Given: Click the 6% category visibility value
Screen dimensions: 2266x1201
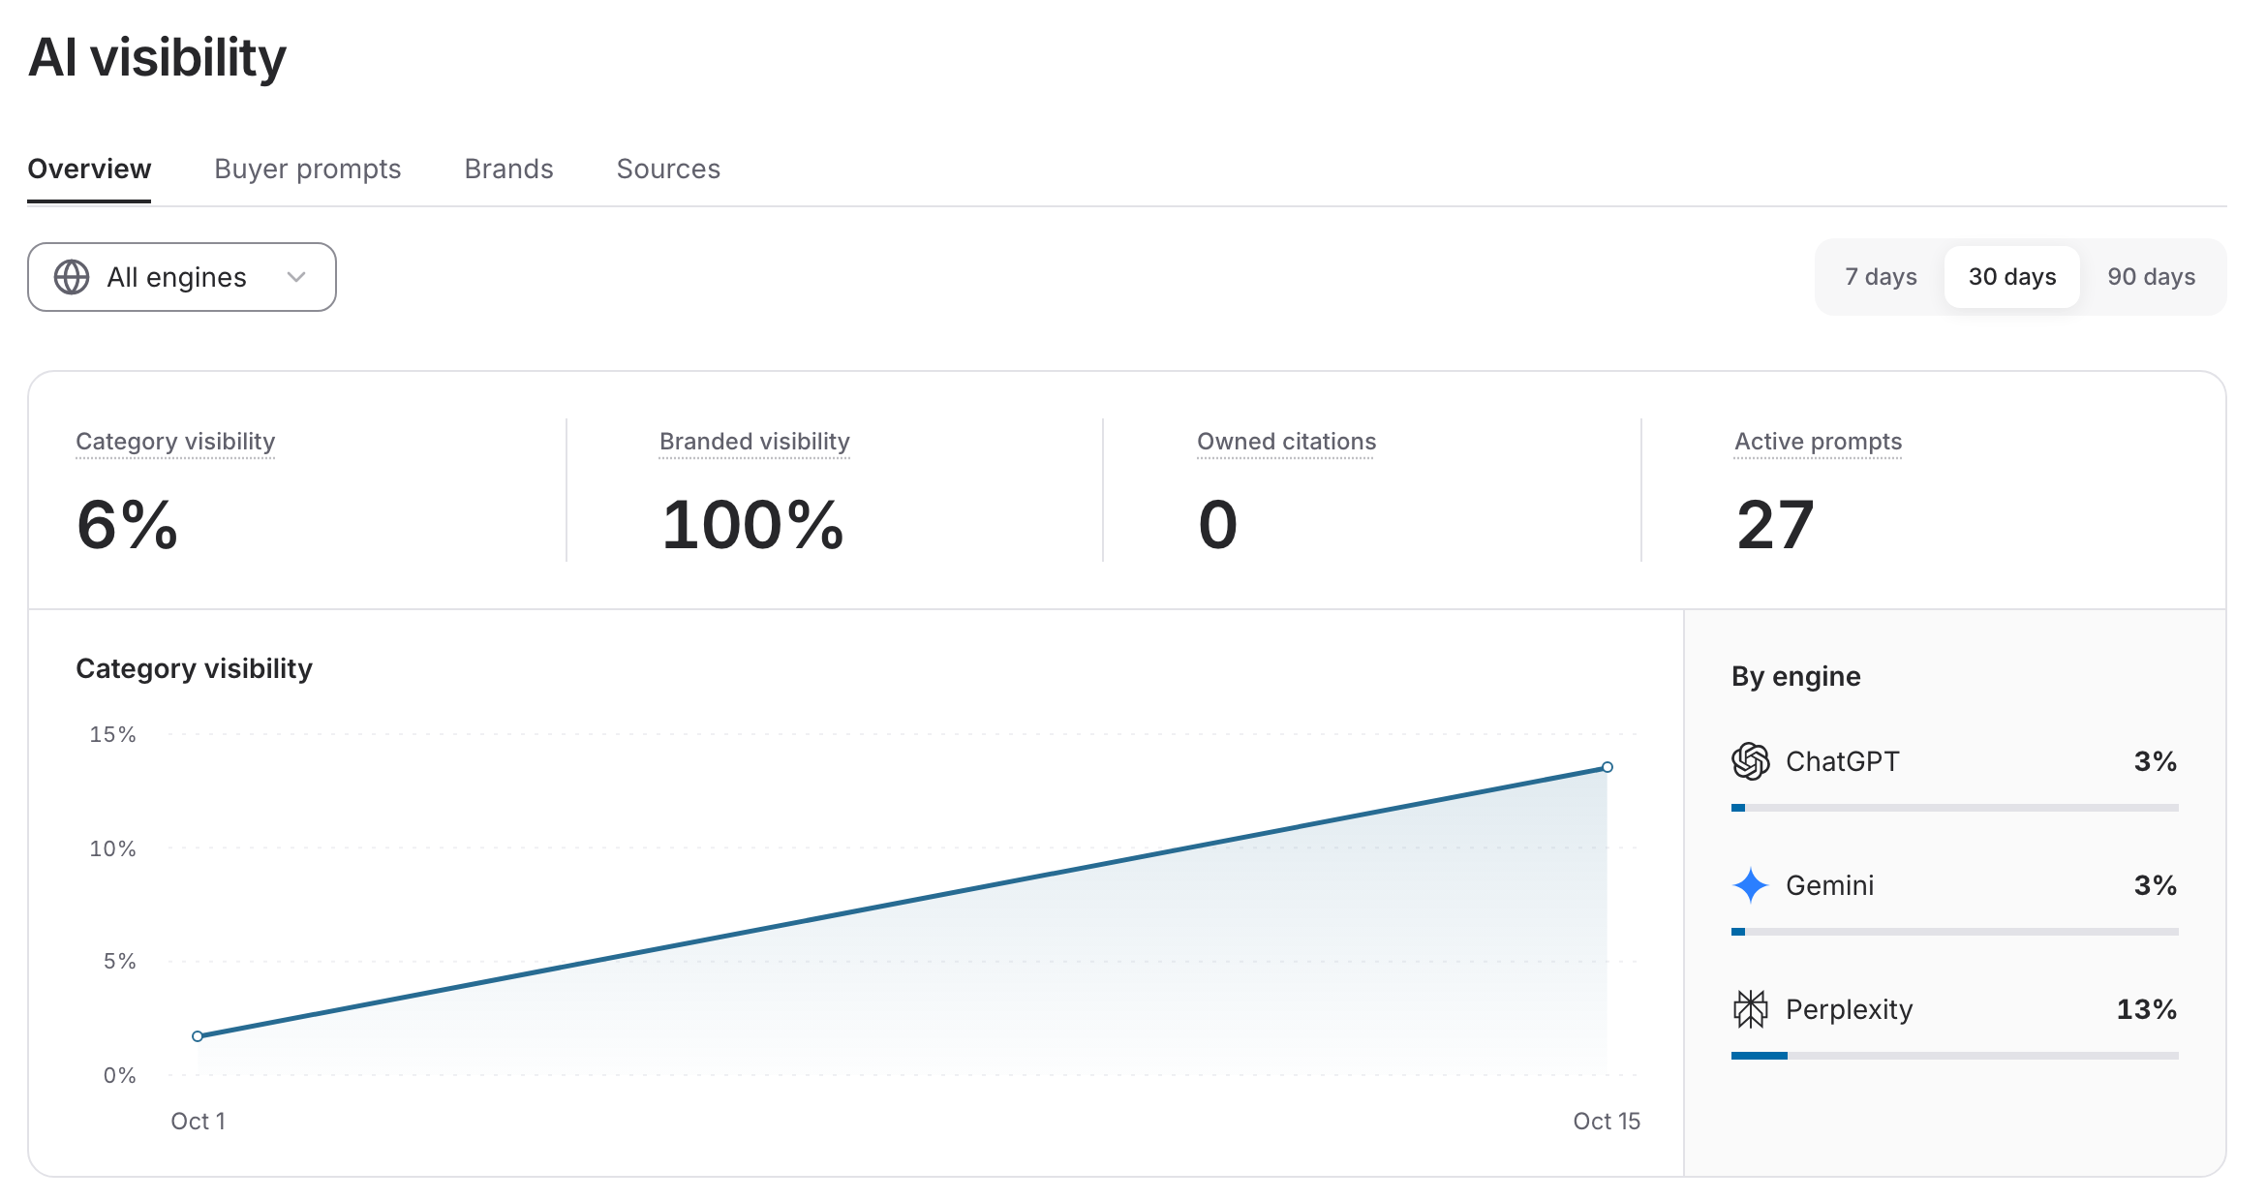Looking at the screenshot, I should [x=127, y=525].
